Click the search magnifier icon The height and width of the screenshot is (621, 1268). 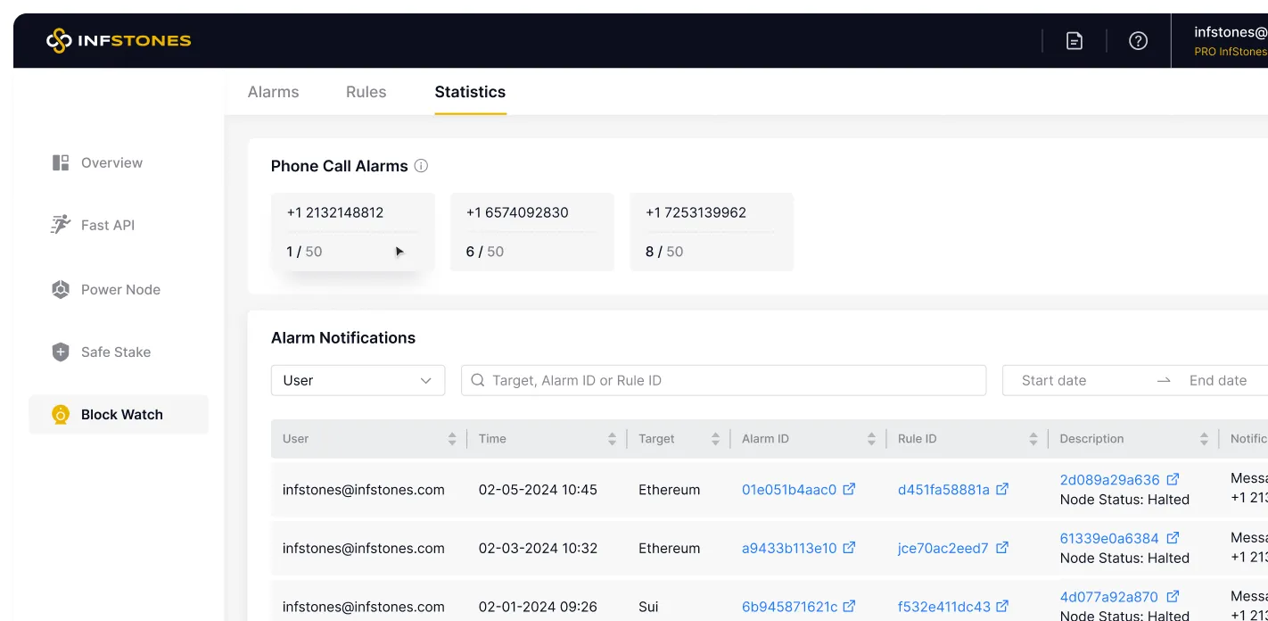point(478,380)
